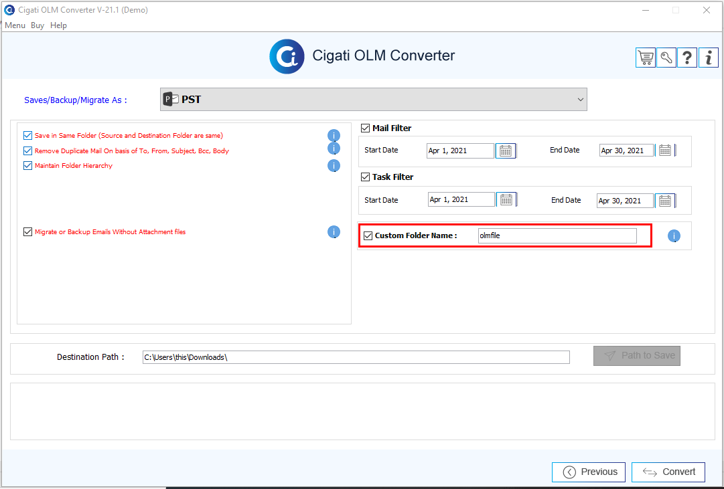Expand the Saves/Backup/Migrate As PST dropdown
The width and height of the screenshot is (724, 489).
pyautogui.click(x=374, y=99)
